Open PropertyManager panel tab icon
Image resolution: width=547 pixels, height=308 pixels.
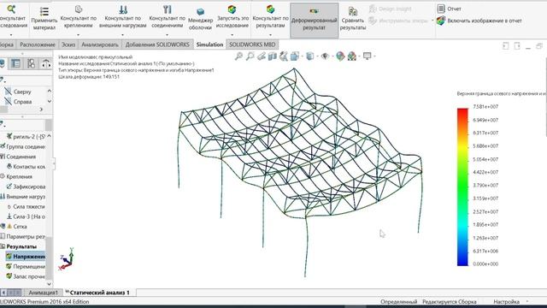coord(15,63)
